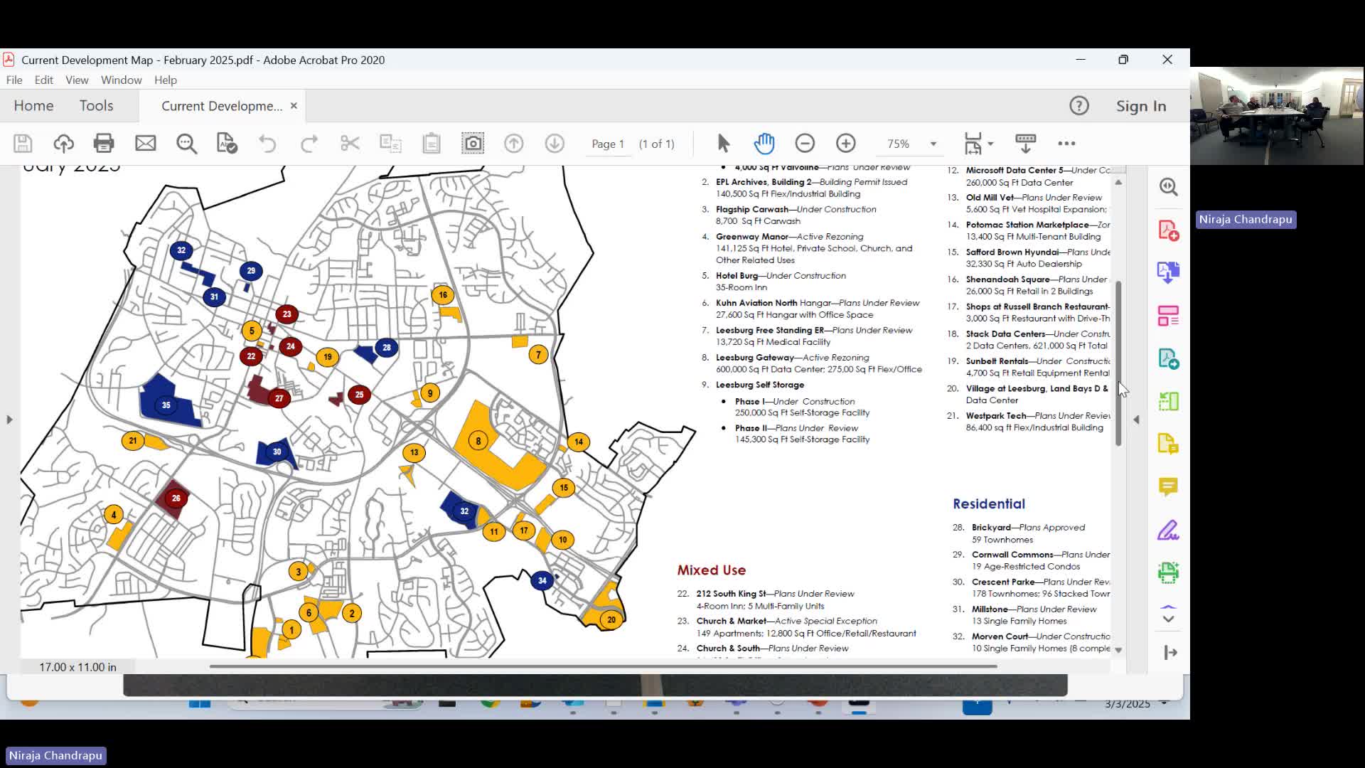This screenshot has height=768, width=1365.
Task: Open the Fill & Sign pen tool
Action: coord(1169,530)
